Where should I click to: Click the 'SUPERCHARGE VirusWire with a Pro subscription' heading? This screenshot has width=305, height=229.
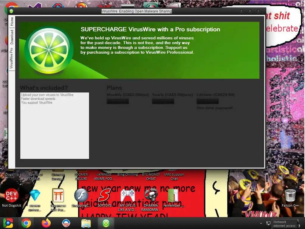point(150,30)
